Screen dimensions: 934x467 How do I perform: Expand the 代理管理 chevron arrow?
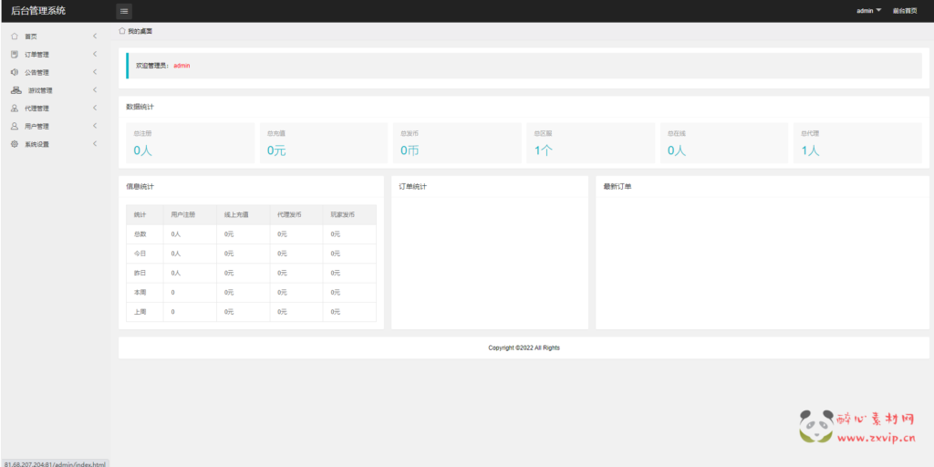[95, 109]
